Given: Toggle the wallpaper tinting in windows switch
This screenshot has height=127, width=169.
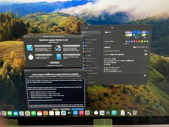Looking at the screenshot, I should pyautogui.click(x=146, y=54).
